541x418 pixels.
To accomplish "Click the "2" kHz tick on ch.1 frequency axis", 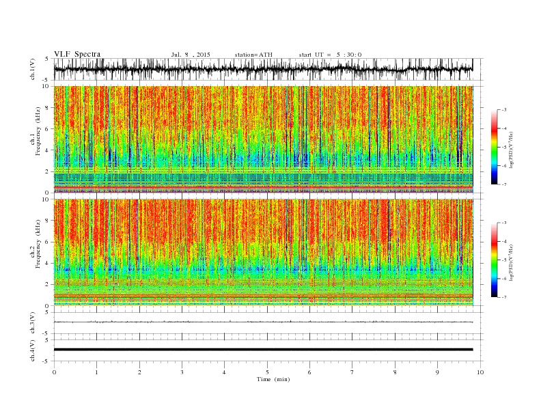I will (48, 171).
